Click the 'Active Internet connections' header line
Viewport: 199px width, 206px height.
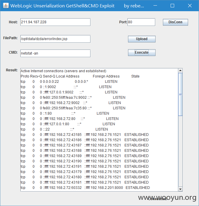[x=63, y=71]
